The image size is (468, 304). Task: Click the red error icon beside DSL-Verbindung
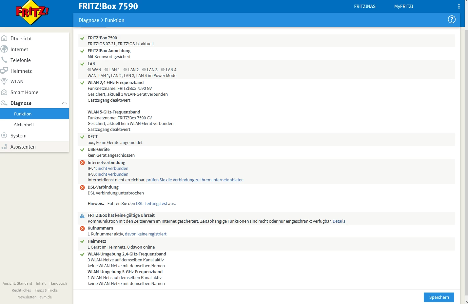coord(82,188)
